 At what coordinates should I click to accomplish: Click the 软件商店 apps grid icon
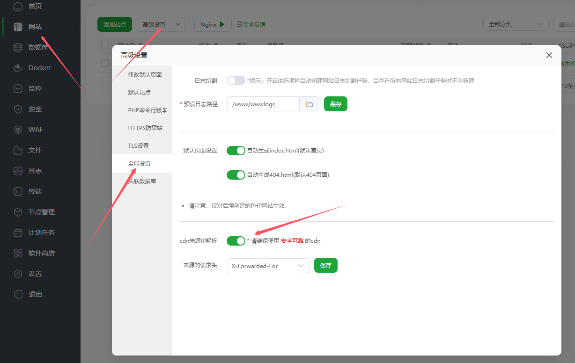coord(18,253)
